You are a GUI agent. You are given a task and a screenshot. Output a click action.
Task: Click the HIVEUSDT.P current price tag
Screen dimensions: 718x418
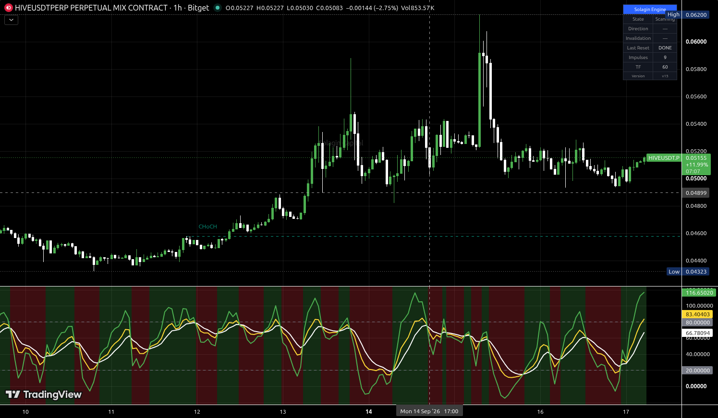(x=664, y=158)
